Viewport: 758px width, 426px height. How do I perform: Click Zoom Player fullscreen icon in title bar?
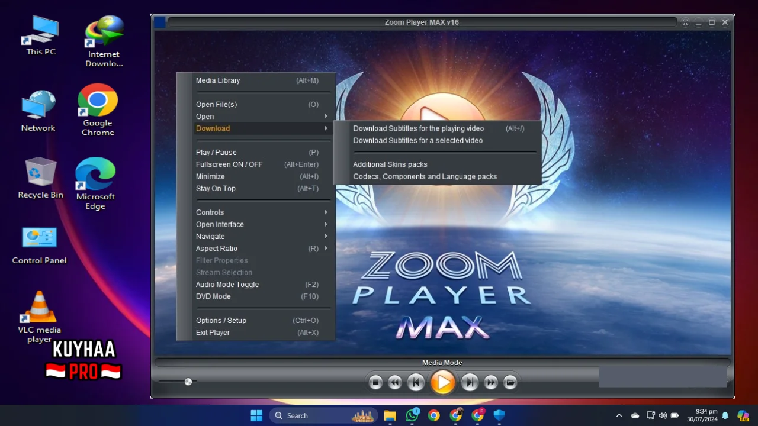685,22
